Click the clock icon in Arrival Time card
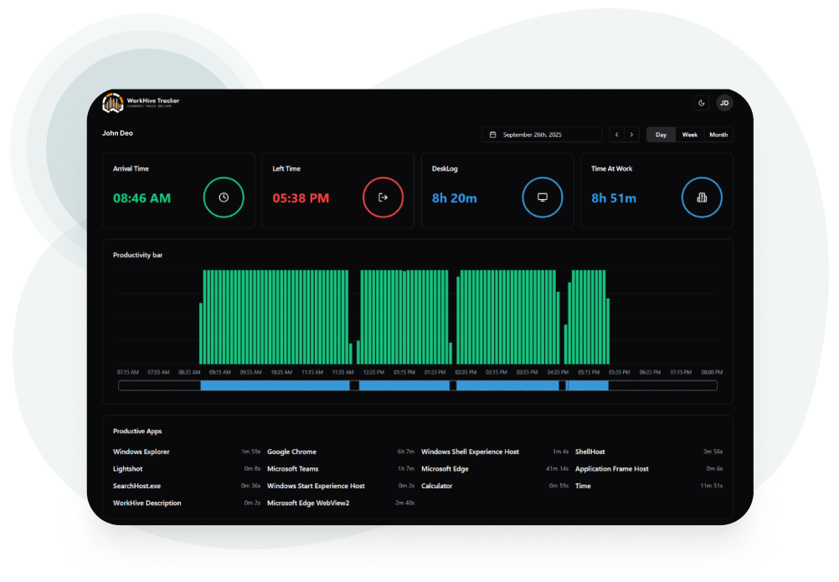The height and width of the screenshot is (582, 839). click(224, 197)
